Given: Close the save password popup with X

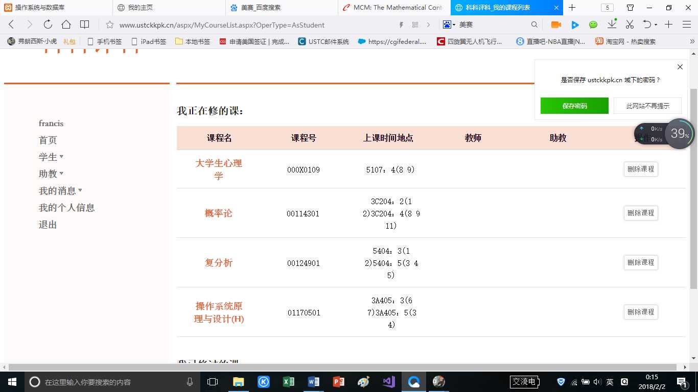Looking at the screenshot, I should coord(680,67).
